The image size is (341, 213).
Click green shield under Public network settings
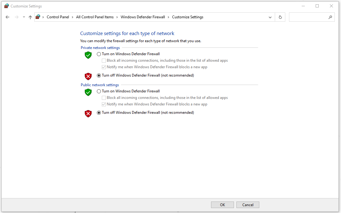pyautogui.click(x=88, y=92)
